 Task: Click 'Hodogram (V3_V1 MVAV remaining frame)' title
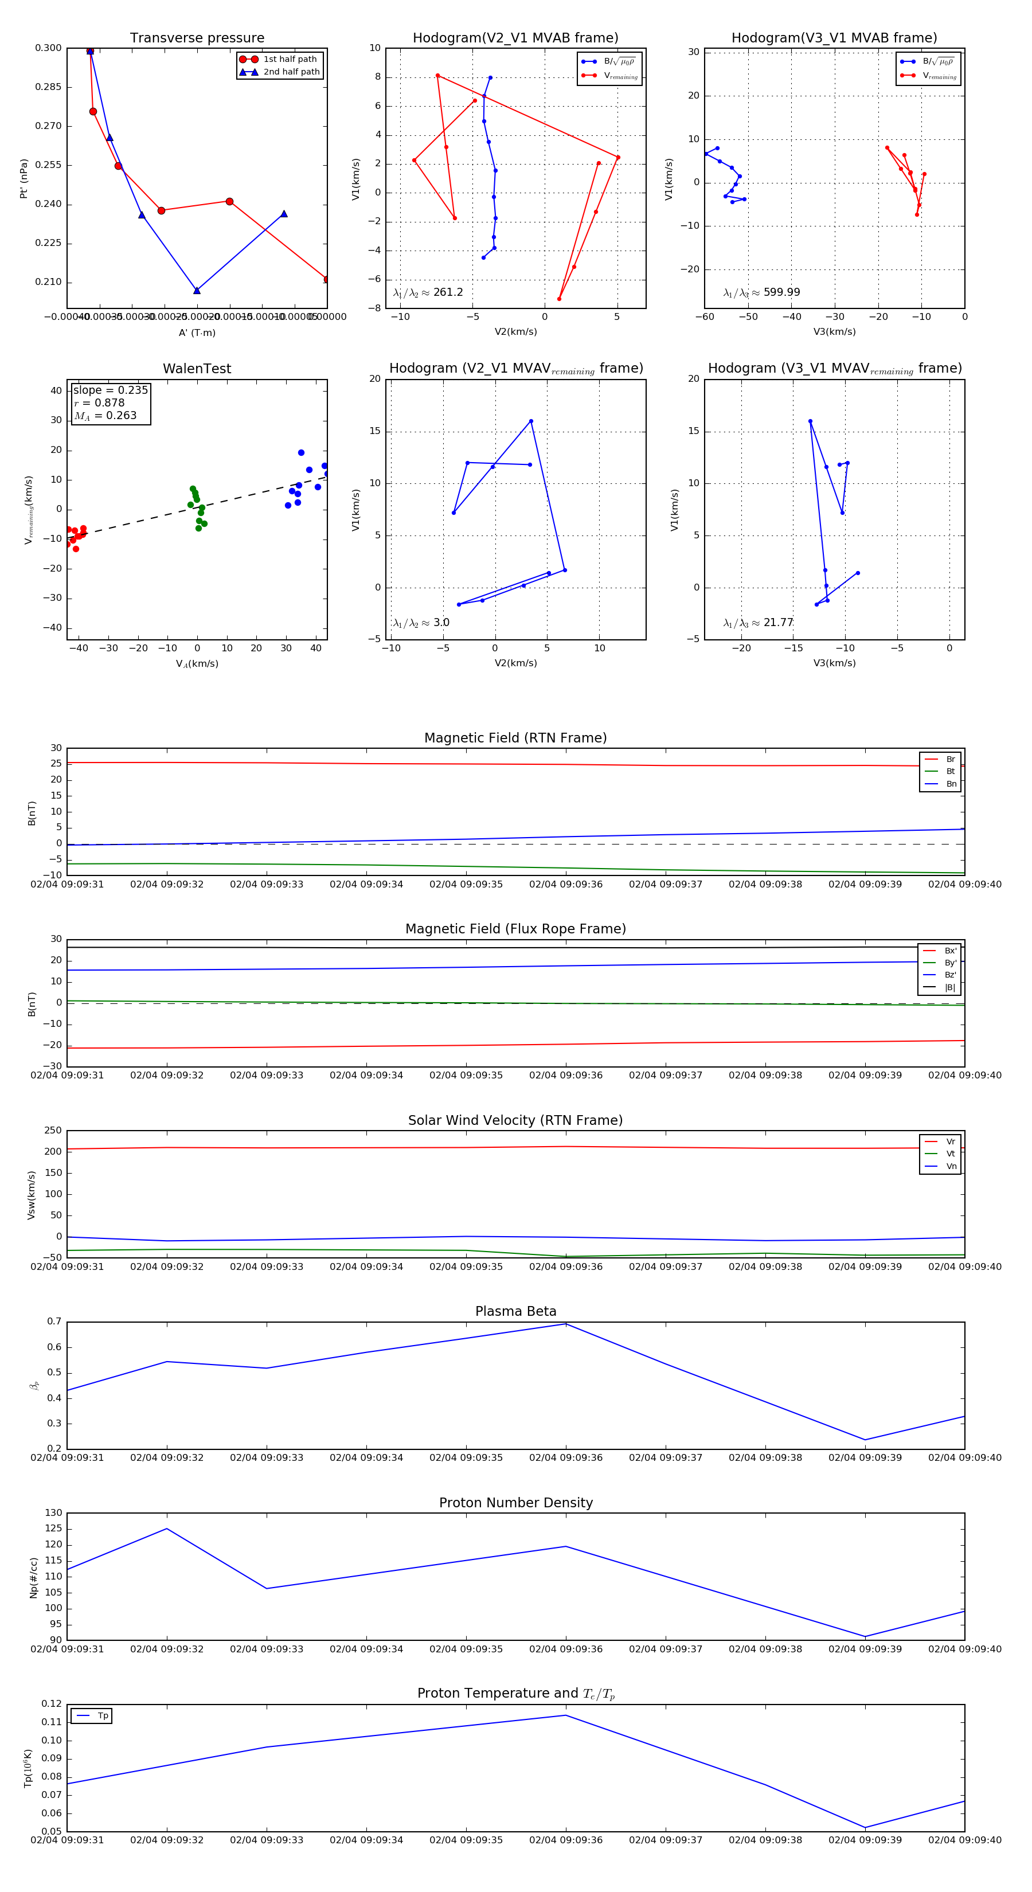(x=834, y=369)
